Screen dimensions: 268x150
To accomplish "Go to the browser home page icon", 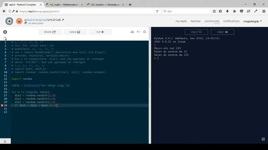I will click(x=234, y=11).
